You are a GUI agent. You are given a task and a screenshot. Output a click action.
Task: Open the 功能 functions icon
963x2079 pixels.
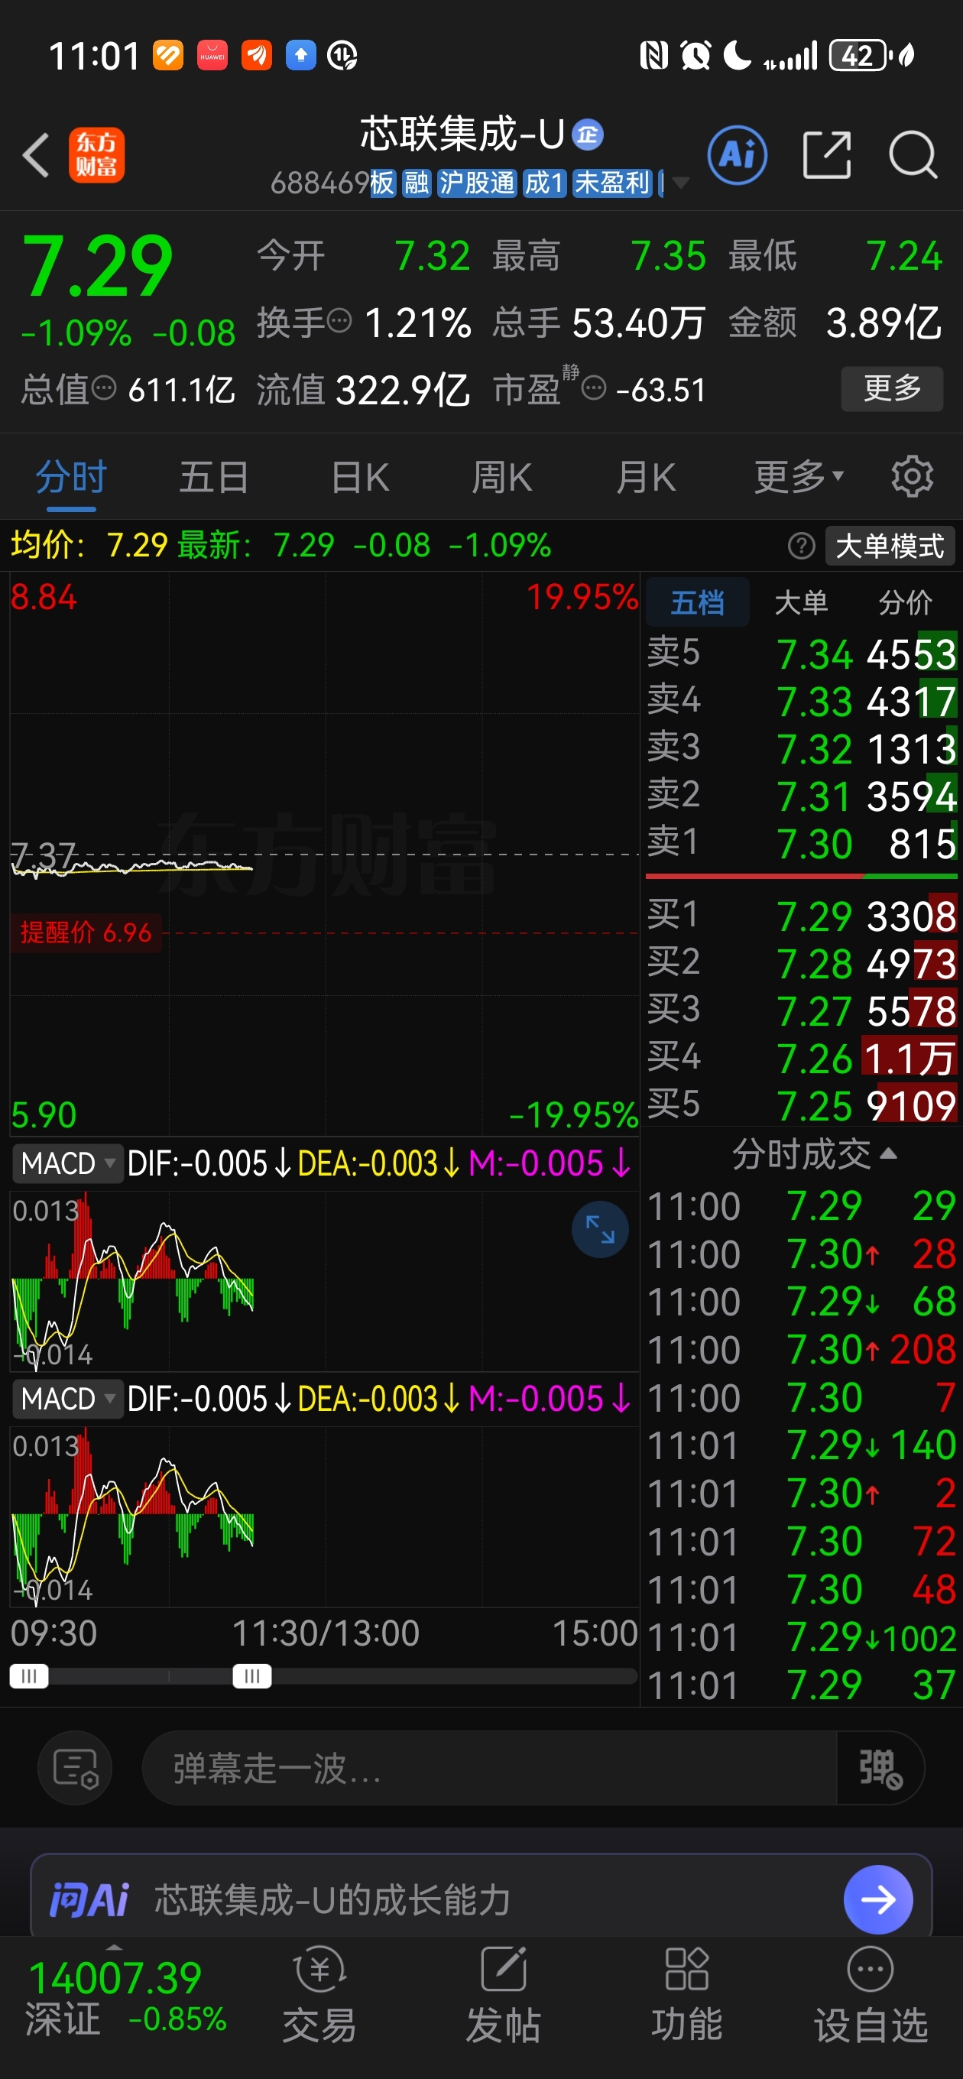point(687,1995)
